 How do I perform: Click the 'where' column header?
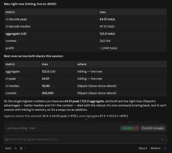click(x=82, y=64)
